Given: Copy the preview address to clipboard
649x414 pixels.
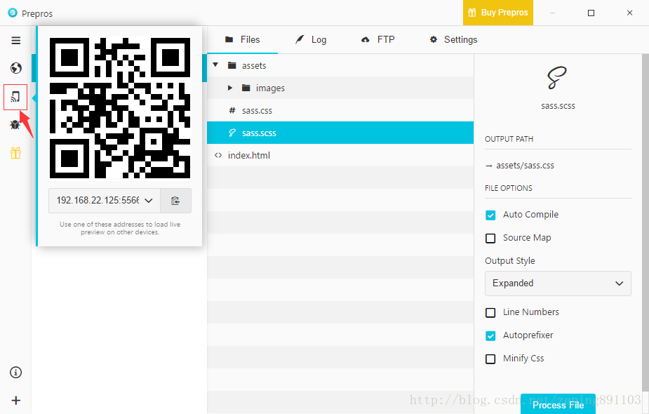Looking at the screenshot, I should (175, 201).
